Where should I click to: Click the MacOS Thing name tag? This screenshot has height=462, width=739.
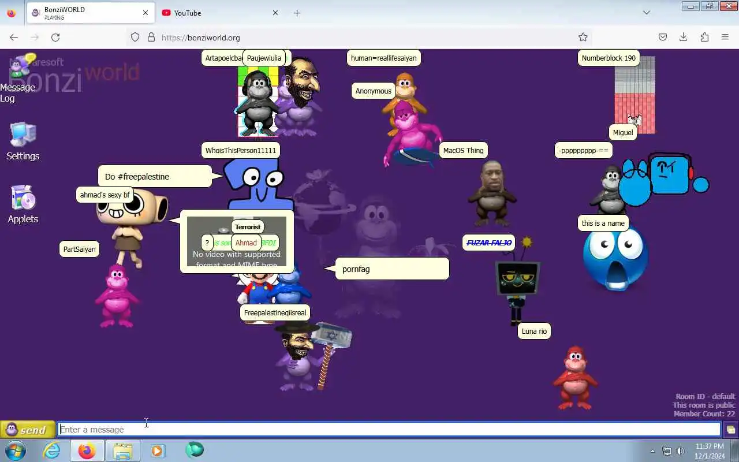(x=463, y=151)
